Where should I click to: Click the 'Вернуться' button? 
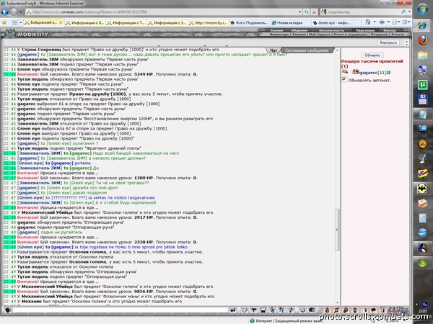tap(388, 42)
